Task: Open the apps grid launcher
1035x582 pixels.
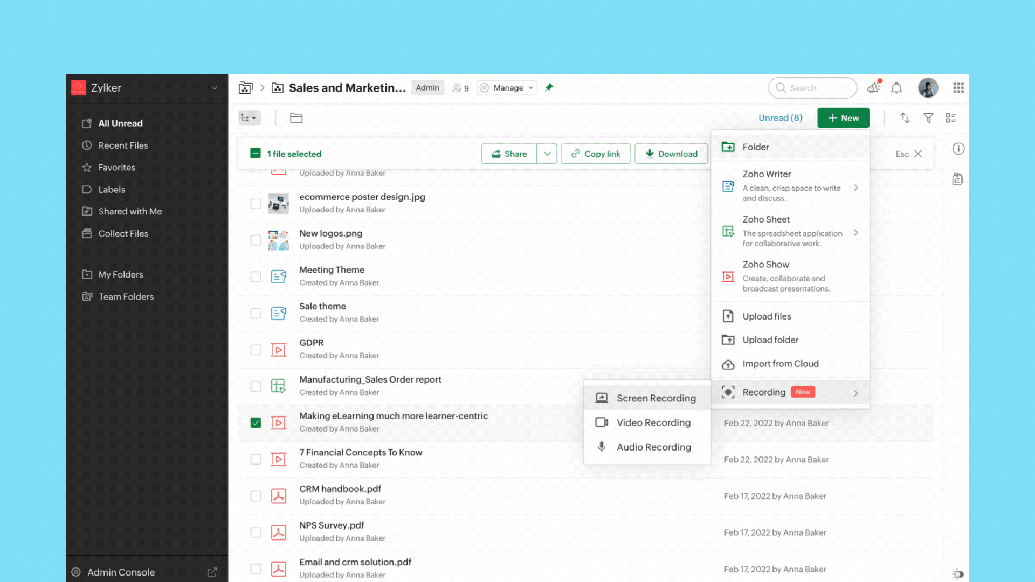Action: pos(958,88)
